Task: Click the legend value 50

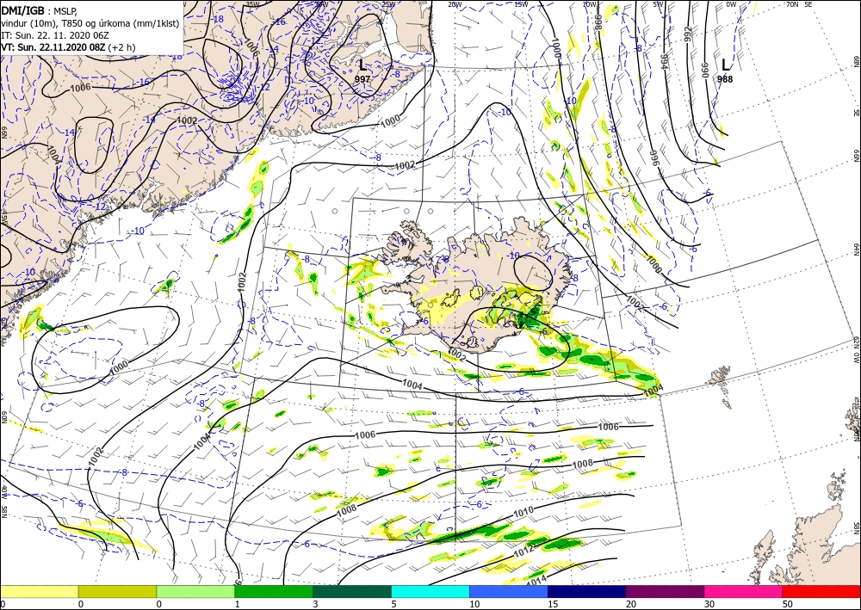Action: click(x=786, y=604)
